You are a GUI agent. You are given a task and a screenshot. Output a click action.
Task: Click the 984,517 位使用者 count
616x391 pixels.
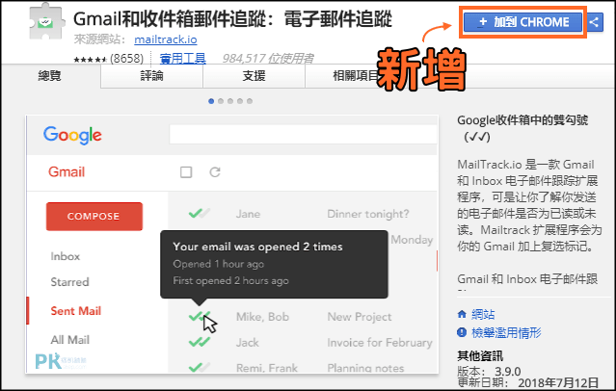268,59
